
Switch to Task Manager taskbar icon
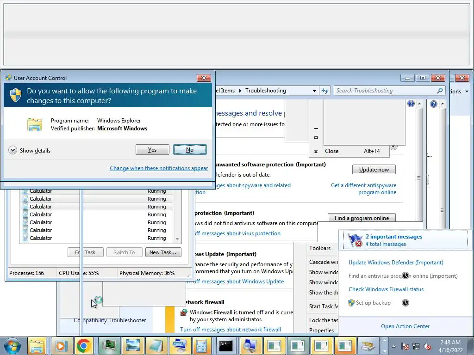[x=109, y=346]
